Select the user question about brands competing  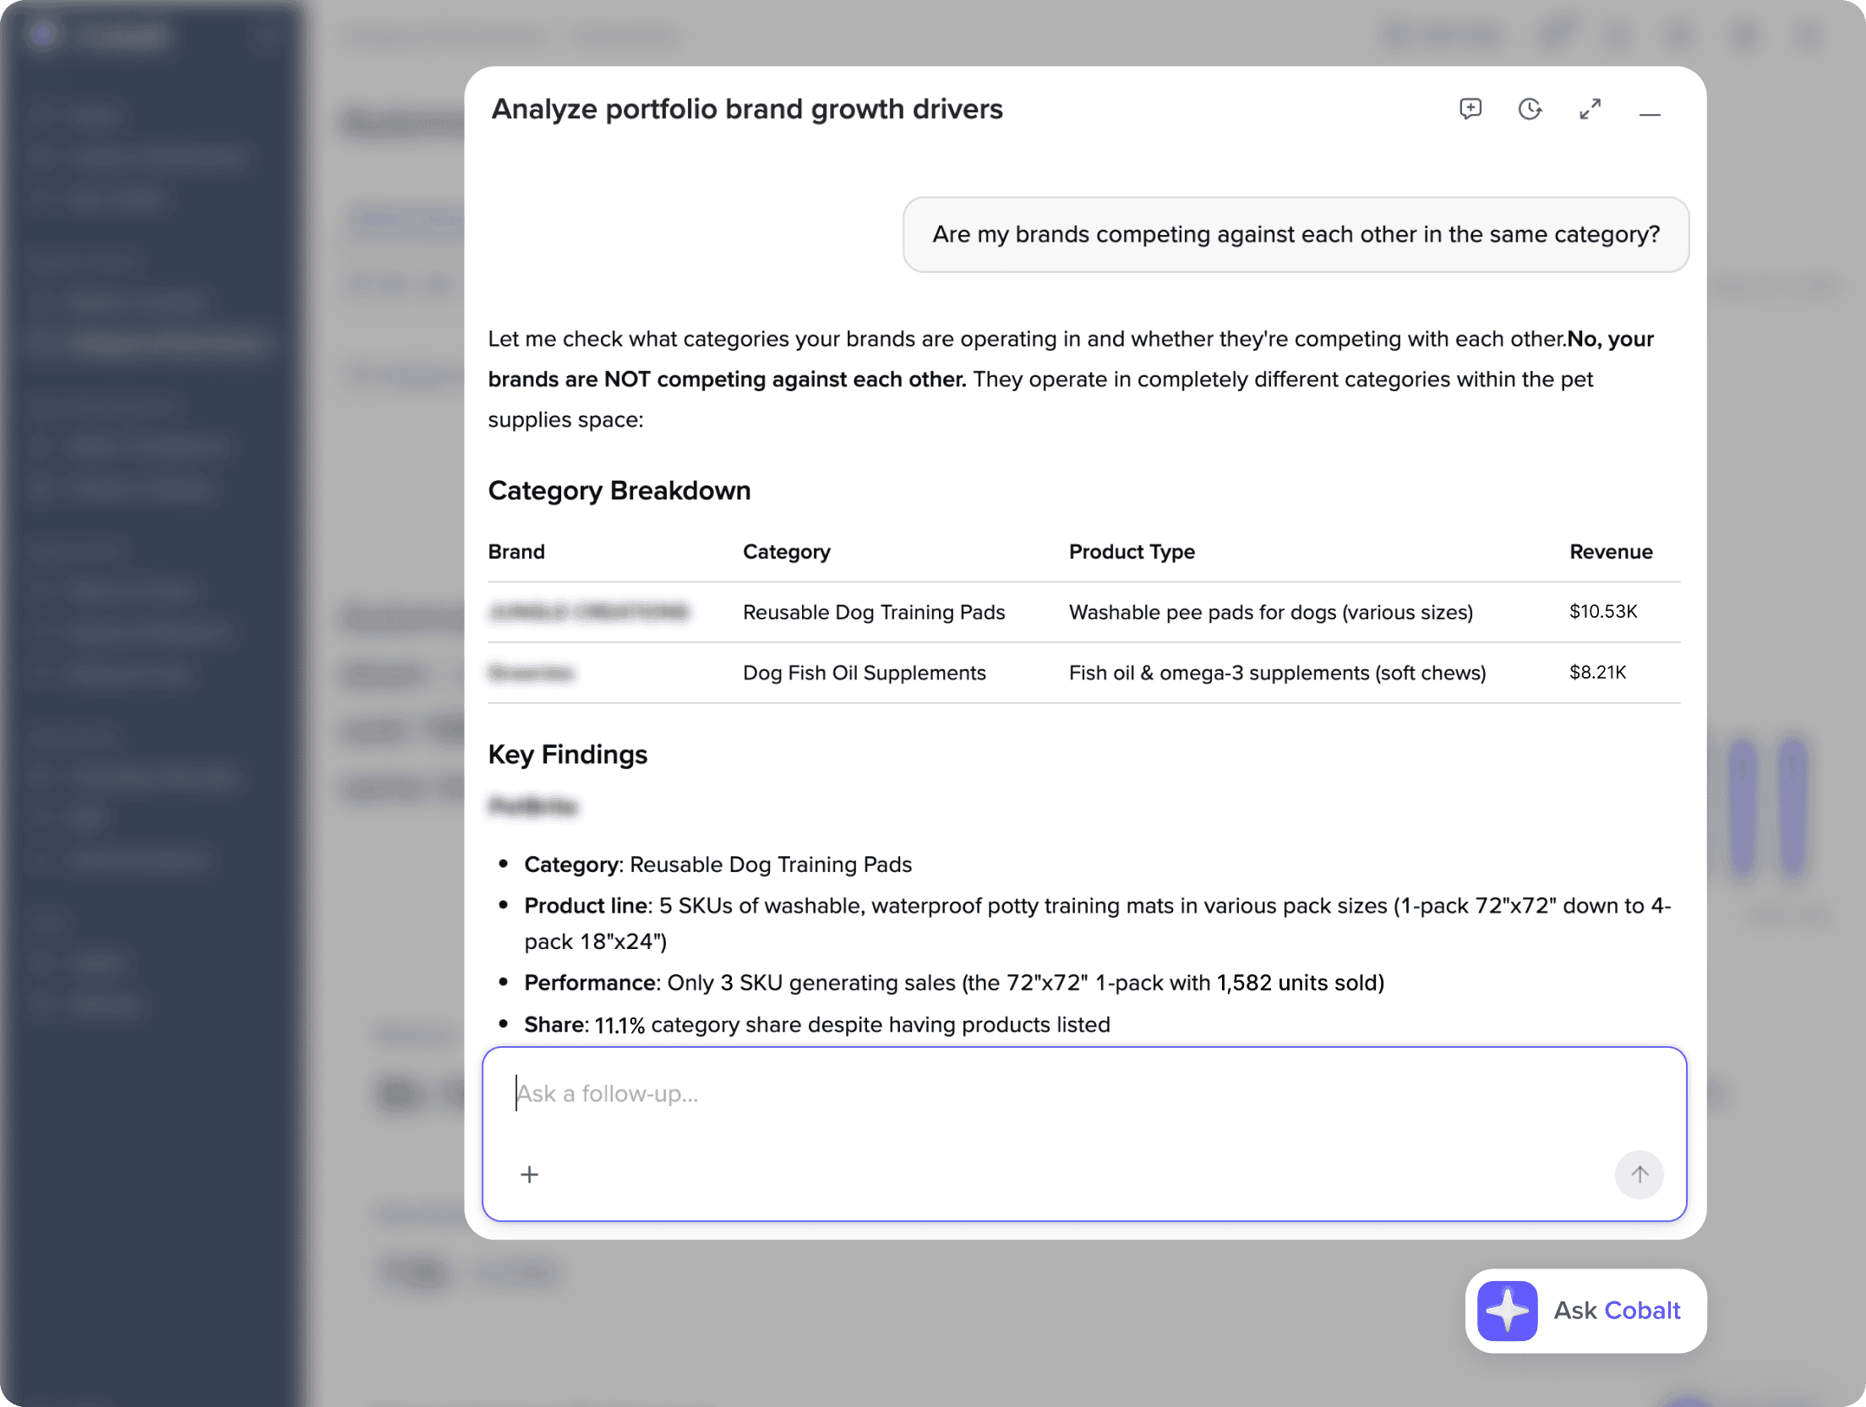point(1296,235)
